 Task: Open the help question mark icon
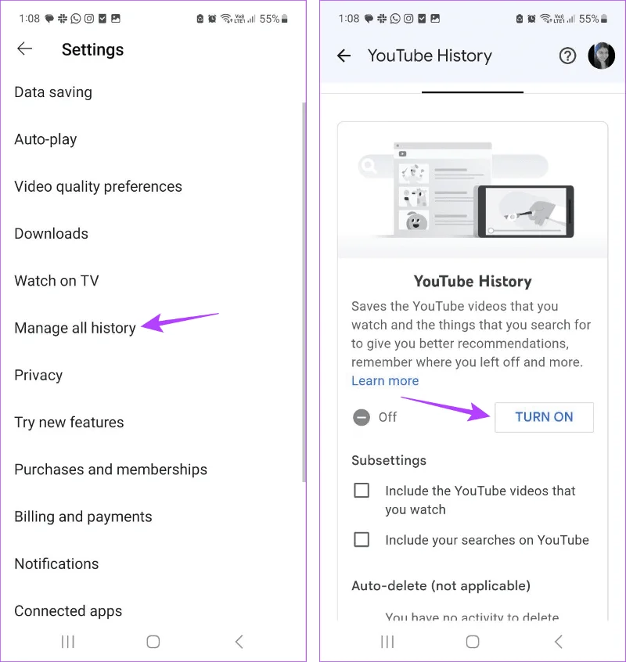[x=567, y=56]
